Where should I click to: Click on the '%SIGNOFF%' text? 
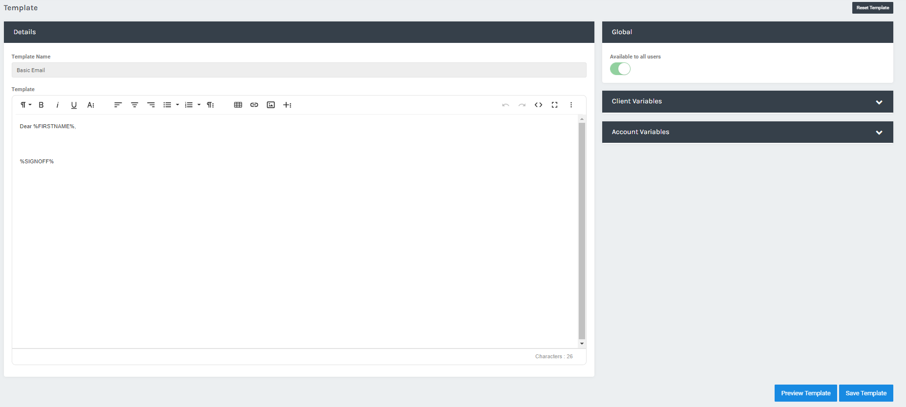[37, 161]
